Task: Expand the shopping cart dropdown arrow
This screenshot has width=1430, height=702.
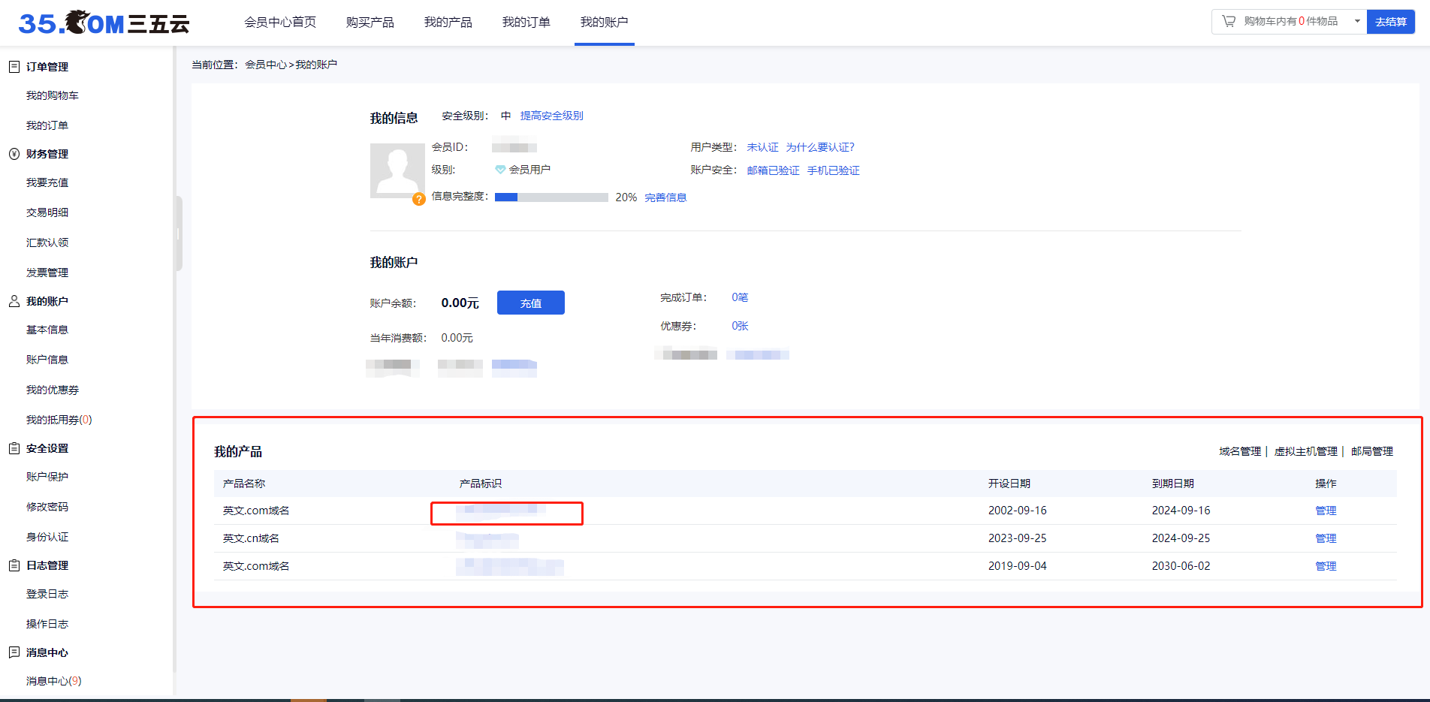Action: [1357, 21]
